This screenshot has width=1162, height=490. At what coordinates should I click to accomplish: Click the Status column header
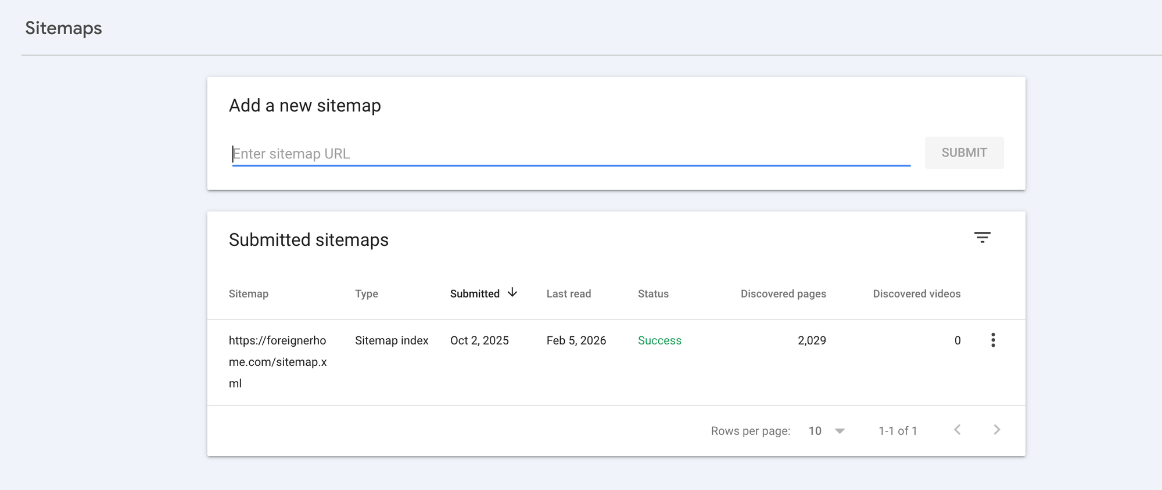(x=653, y=294)
